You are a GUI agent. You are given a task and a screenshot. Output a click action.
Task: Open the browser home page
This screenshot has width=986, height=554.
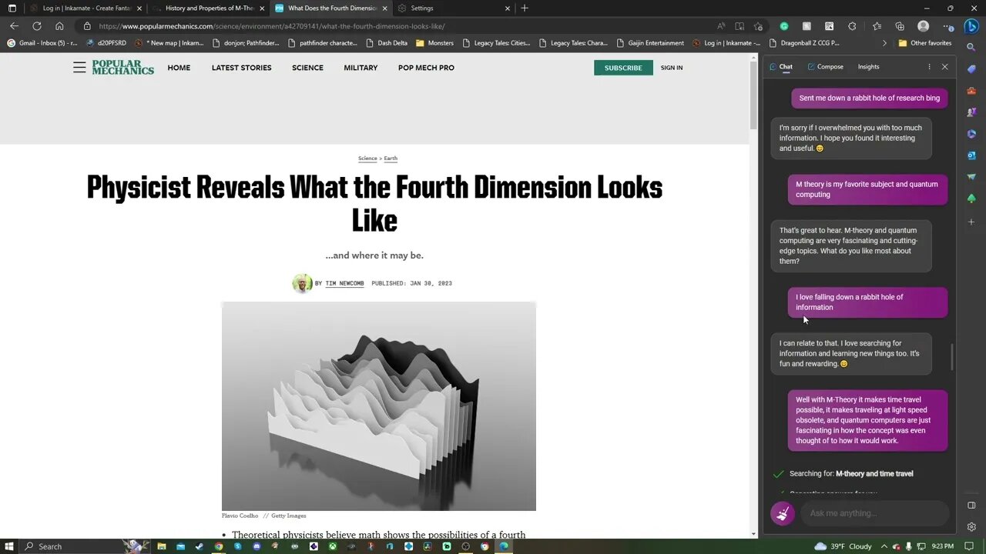click(x=59, y=26)
